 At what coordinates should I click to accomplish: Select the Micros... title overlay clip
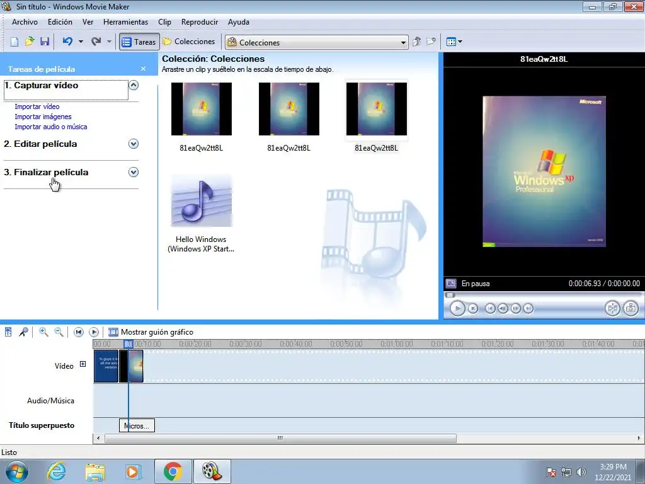point(137,425)
